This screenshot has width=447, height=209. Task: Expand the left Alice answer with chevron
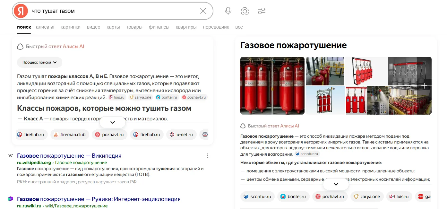click(x=113, y=122)
